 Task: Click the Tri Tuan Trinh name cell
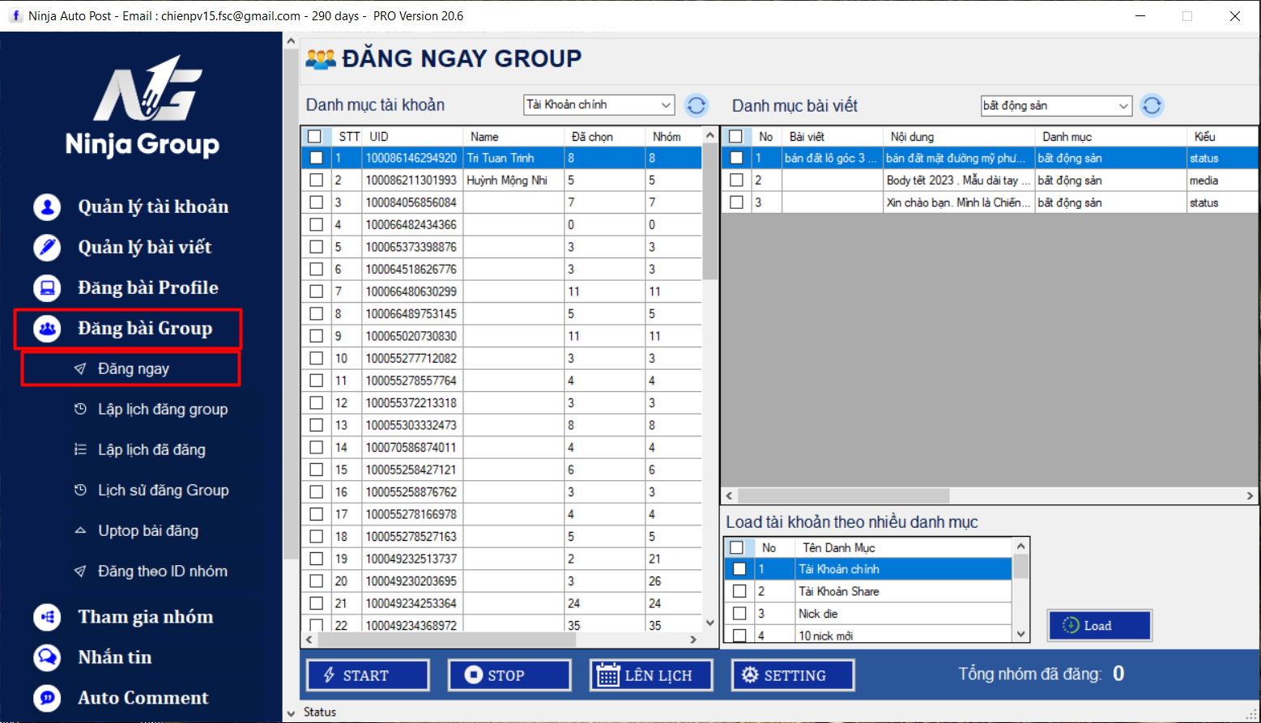513,158
